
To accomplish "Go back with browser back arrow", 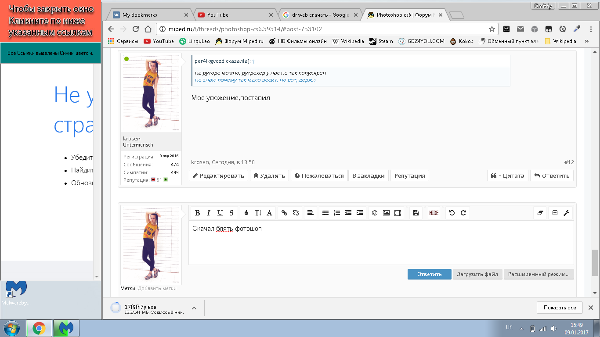I will click(x=112, y=29).
